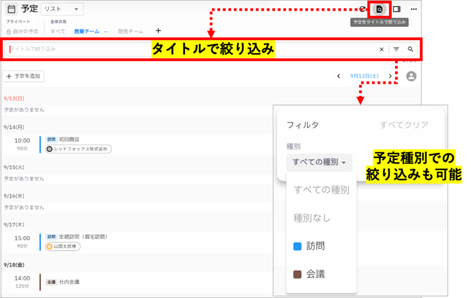Click すべてクリア in the filter panel

[x=404, y=125]
